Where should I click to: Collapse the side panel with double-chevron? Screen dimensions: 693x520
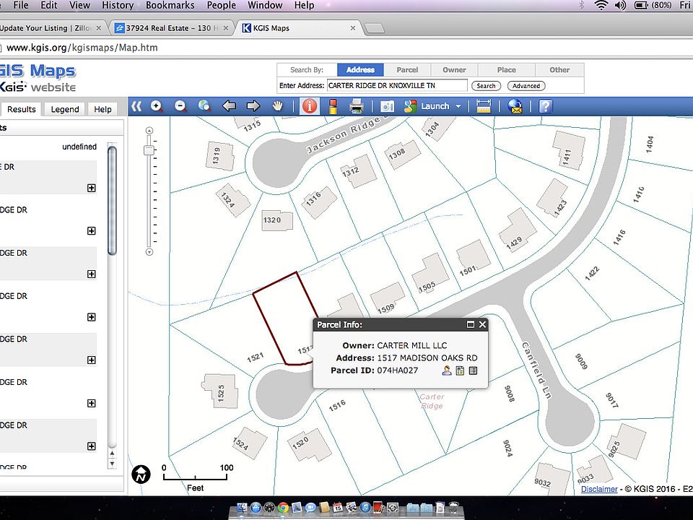(136, 107)
